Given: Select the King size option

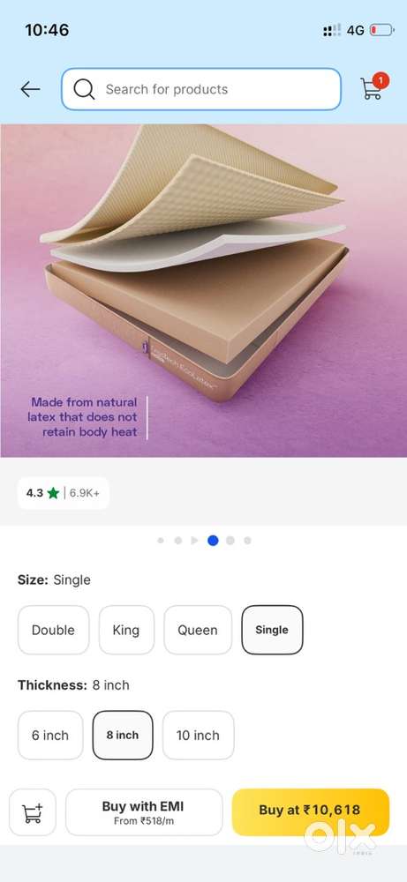Looking at the screenshot, I should click(126, 630).
